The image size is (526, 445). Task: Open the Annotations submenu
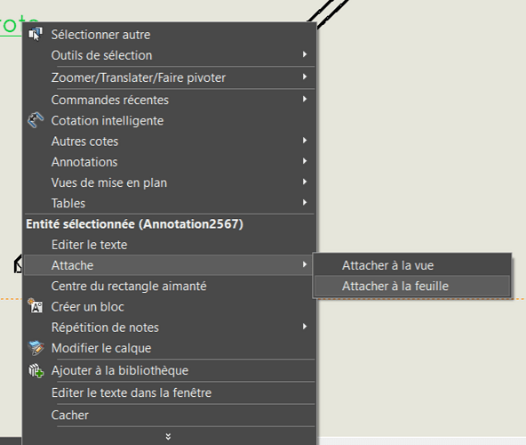pyautogui.click(x=169, y=162)
